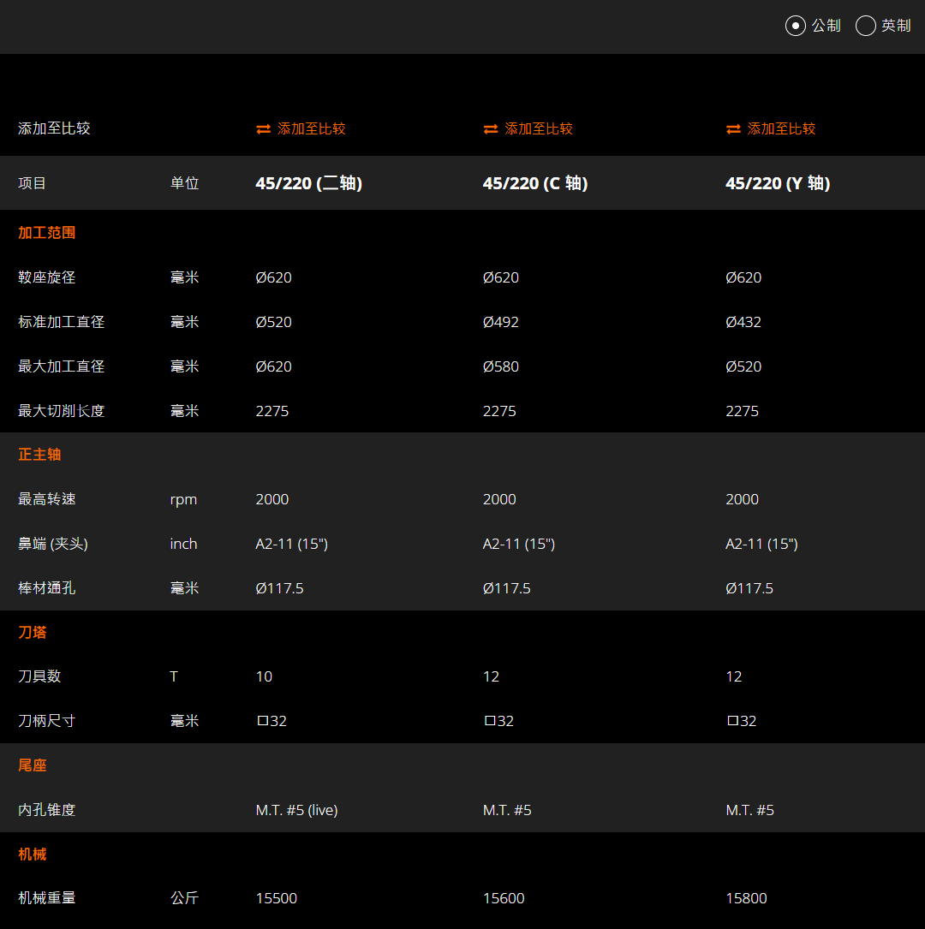Click compare arrows icon for 45/220 (C 轴)
Image resolution: width=925 pixels, height=929 pixels.
pos(490,129)
